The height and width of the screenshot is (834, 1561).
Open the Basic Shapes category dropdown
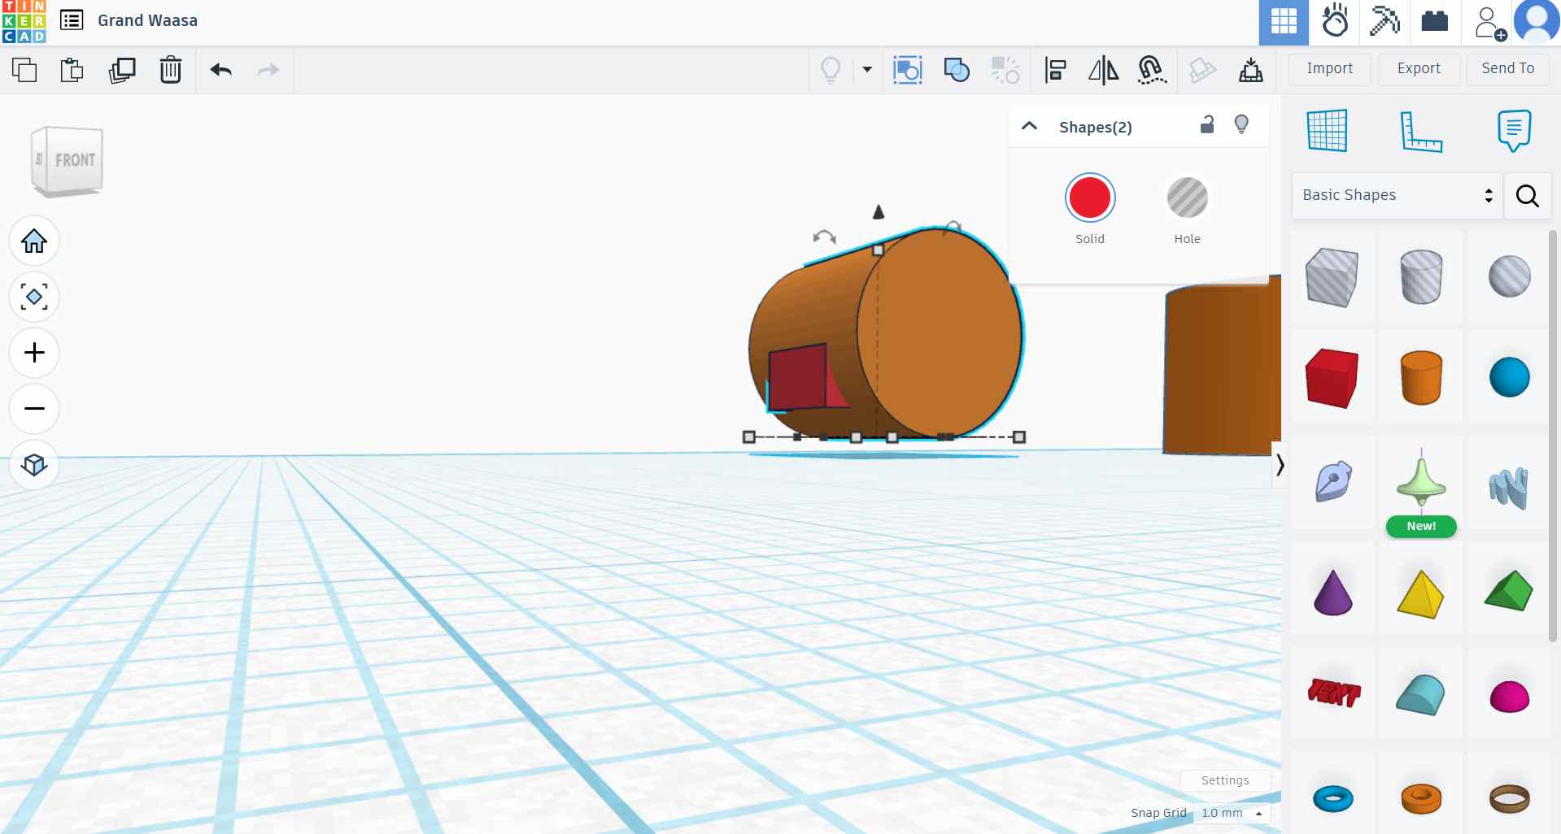click(x=1395, y=195)
